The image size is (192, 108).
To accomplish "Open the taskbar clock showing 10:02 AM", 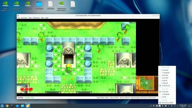I will click(183, 106).
